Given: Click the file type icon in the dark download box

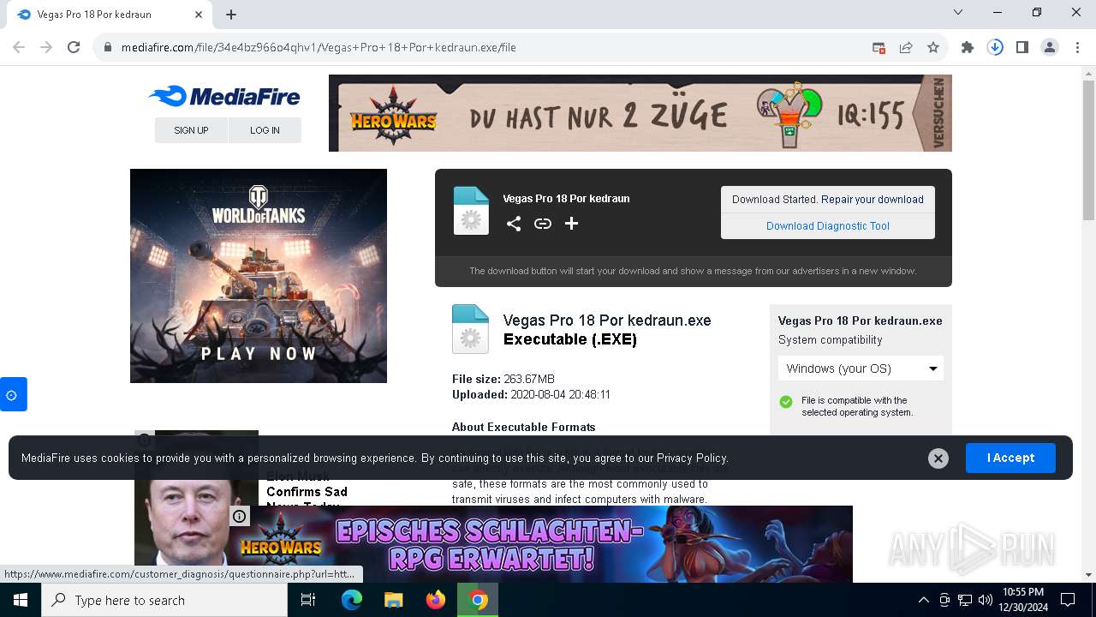Looking at the screenshot, I should point(471,211).
